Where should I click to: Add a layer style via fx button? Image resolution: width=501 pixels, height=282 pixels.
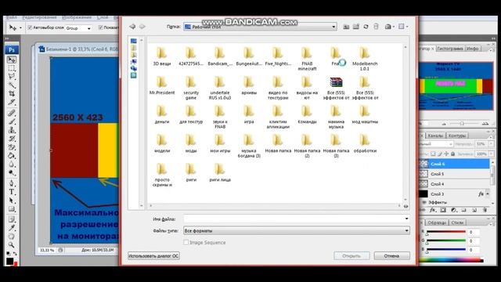point(432,210)
